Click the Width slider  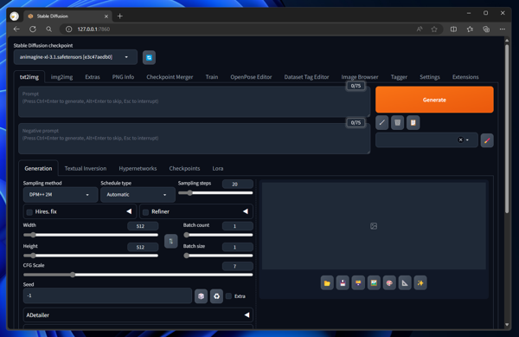click(x=91, y=235)
